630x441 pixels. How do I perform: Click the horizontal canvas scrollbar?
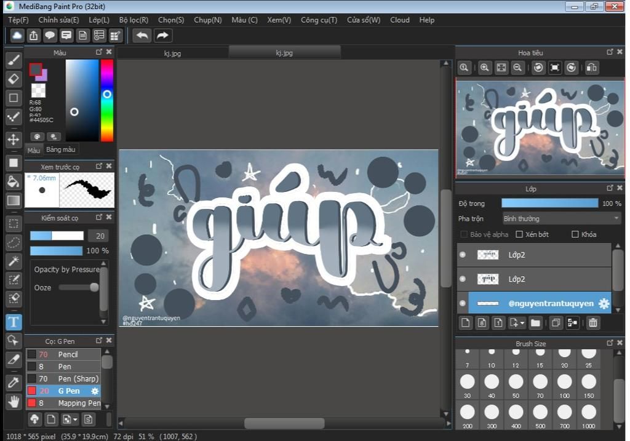[x=284, y=423]
